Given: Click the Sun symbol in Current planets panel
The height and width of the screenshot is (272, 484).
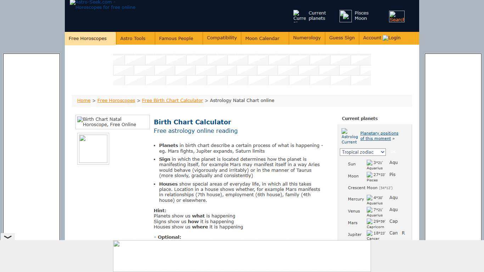Looking at the screenshot, I should point(369,162).
